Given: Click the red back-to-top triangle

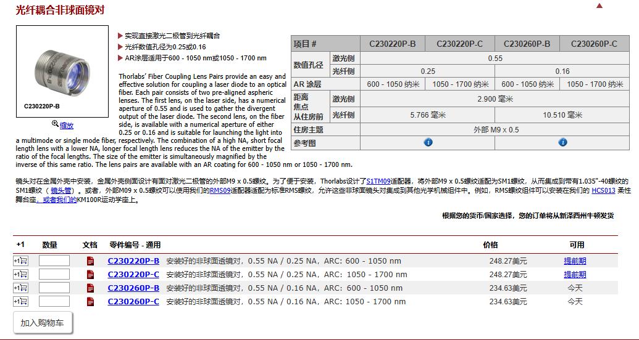Looking at the screenshot, I should pyautogui.click(x=599, y=6).
